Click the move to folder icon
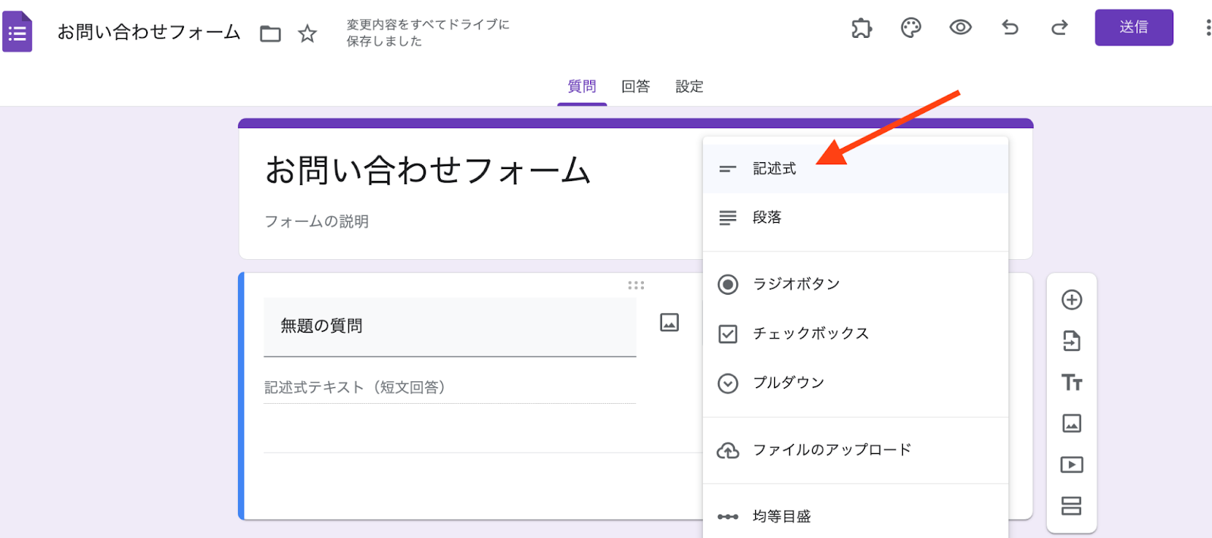The height and width of the screenshot is (538, 1212). coord(270,33)
